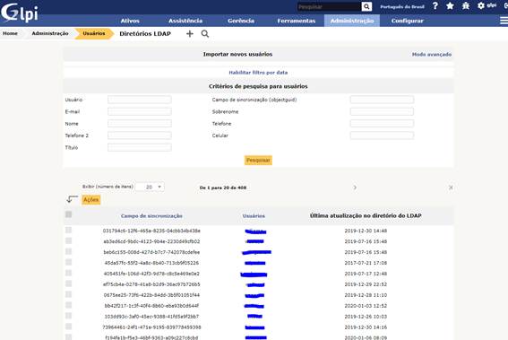Open the Ativos menu

[130, 21]
